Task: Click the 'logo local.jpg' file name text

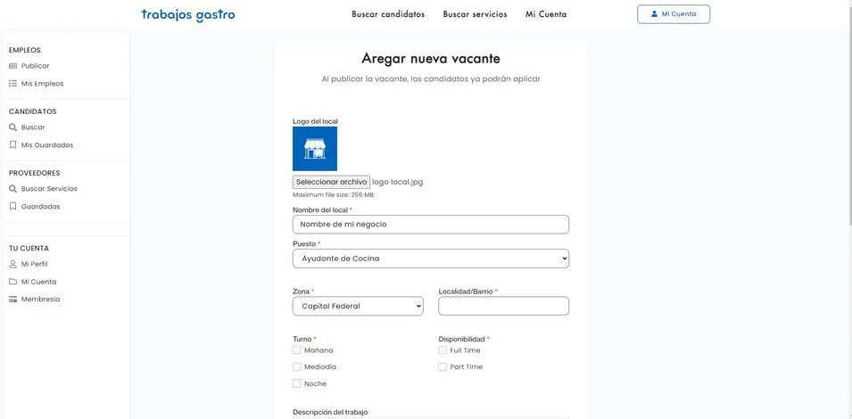Action: (x=398, y=182)
